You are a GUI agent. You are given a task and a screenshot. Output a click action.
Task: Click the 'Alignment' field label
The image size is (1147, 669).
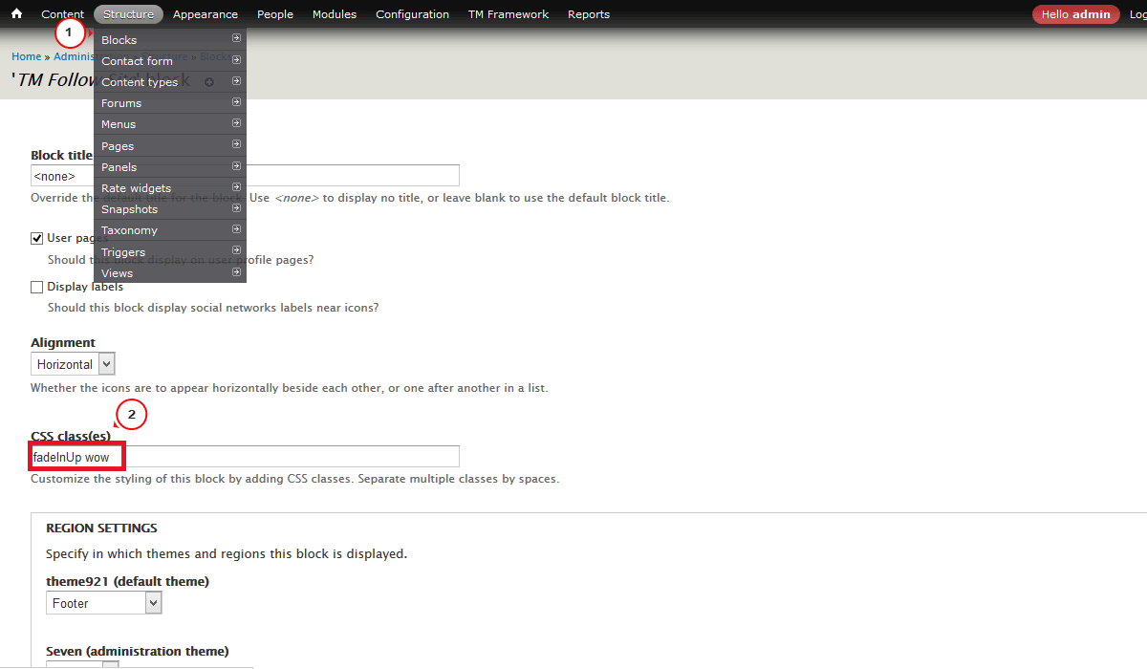[63, 342]
